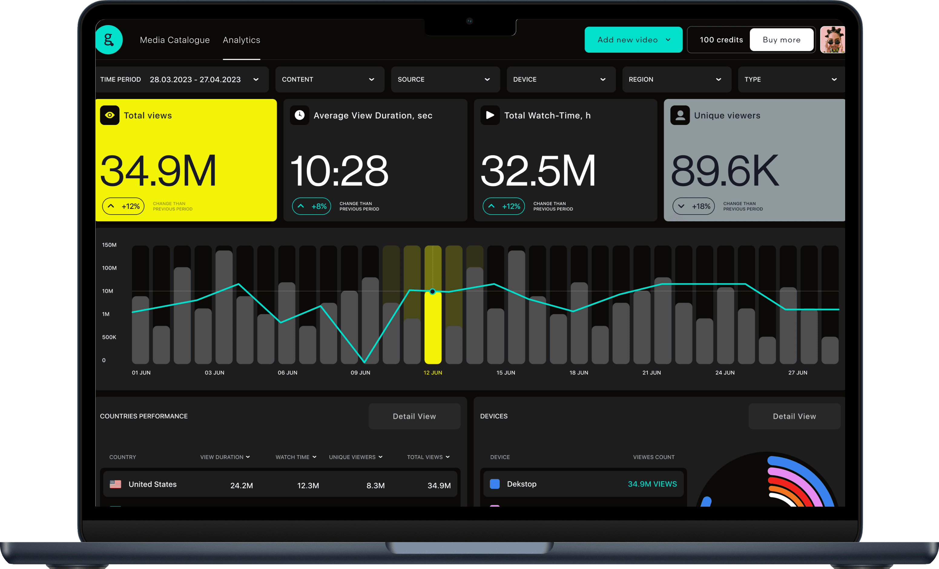Click the eye icon on Total views

tap(110, 115)
